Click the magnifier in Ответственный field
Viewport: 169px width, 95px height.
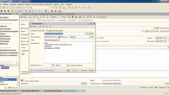tap(167, 84)
